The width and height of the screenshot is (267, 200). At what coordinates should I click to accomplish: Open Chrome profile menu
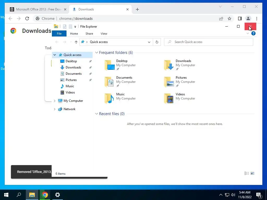(x=248, y=18)
